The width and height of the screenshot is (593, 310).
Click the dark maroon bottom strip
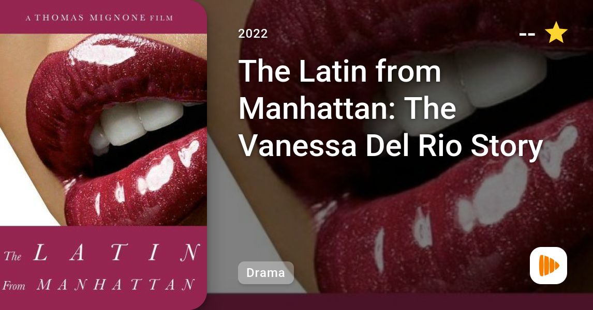(400, 302)
